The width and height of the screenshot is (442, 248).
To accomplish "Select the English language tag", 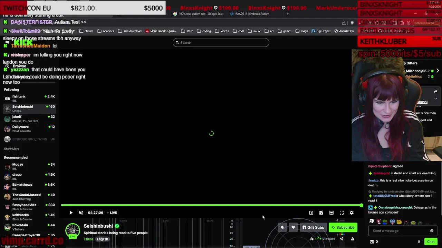I will [102, 239].
